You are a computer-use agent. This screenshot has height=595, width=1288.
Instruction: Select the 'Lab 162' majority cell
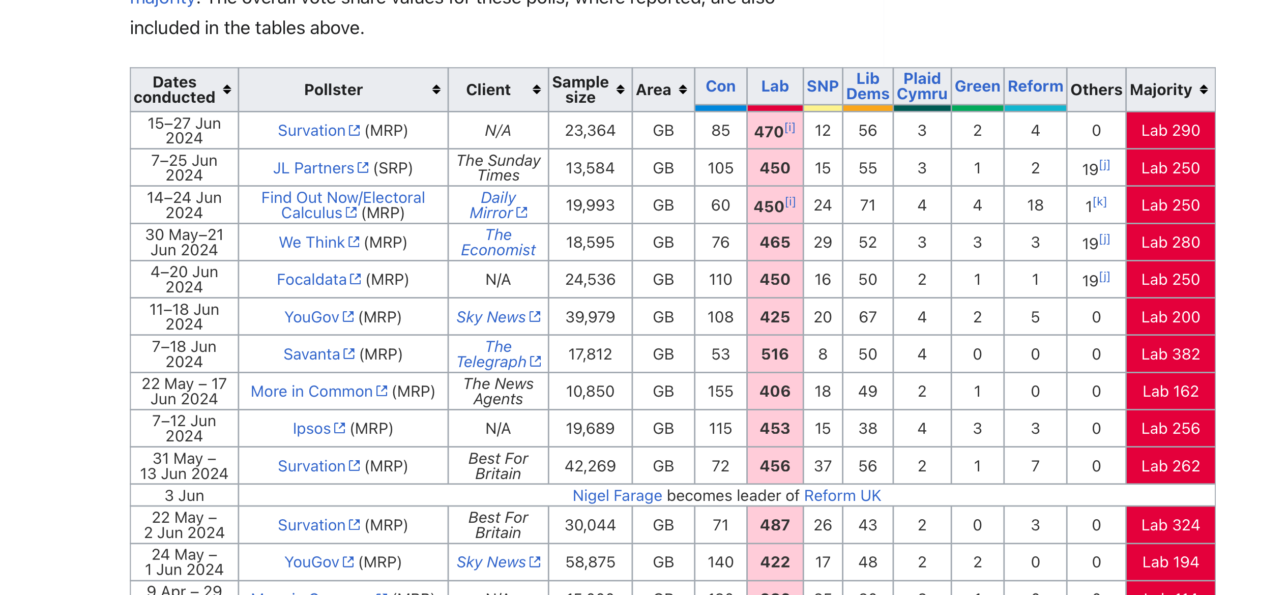click(x=1170, y=391)
